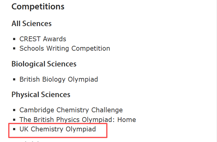Viewport: 217px width, 142px height.
Task: Open the CREST Awards link
Action: pyautogui.click(x=43, y=39)
